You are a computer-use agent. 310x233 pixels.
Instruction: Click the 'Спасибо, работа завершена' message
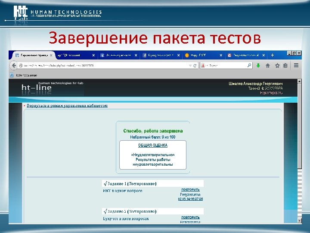(x=153, y=131)
